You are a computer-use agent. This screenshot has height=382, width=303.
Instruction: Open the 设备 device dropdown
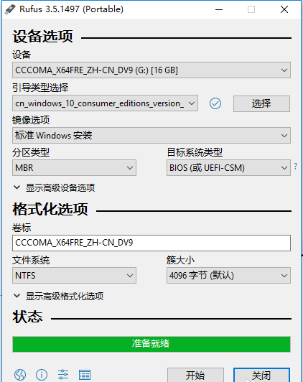pyautogui.click(x=151, y=70)
